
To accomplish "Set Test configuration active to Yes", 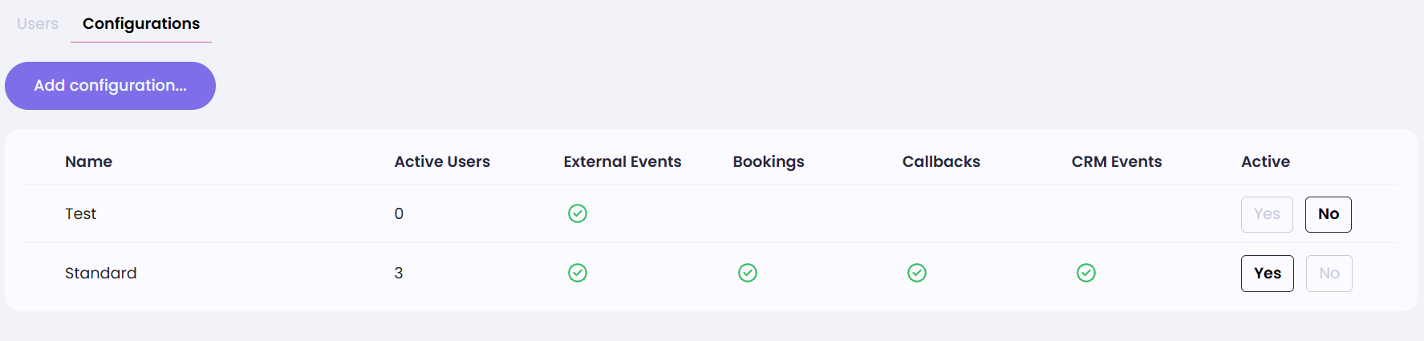I will pyautogui.click(x=1267, y=214).
